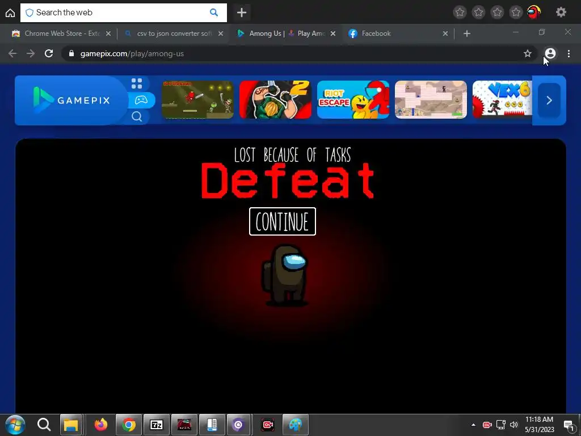581x436 pixels.
Task: Close the Chrome Web Store tab
Action: (x=108, y=33)
